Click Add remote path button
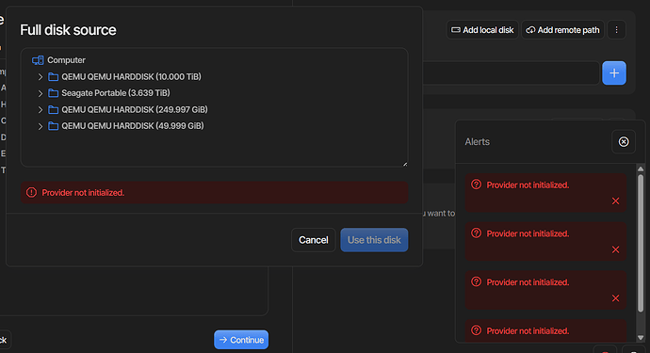The image size is (650, 353). pyautogui.click(x=563, y=30)
